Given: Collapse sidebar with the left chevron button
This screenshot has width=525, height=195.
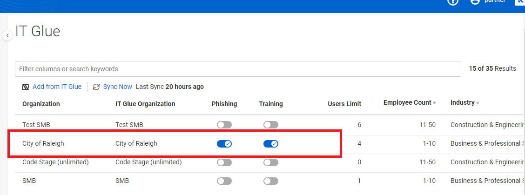Looking at the screenshot, I should pyautogui.click(x=7, y=35).
